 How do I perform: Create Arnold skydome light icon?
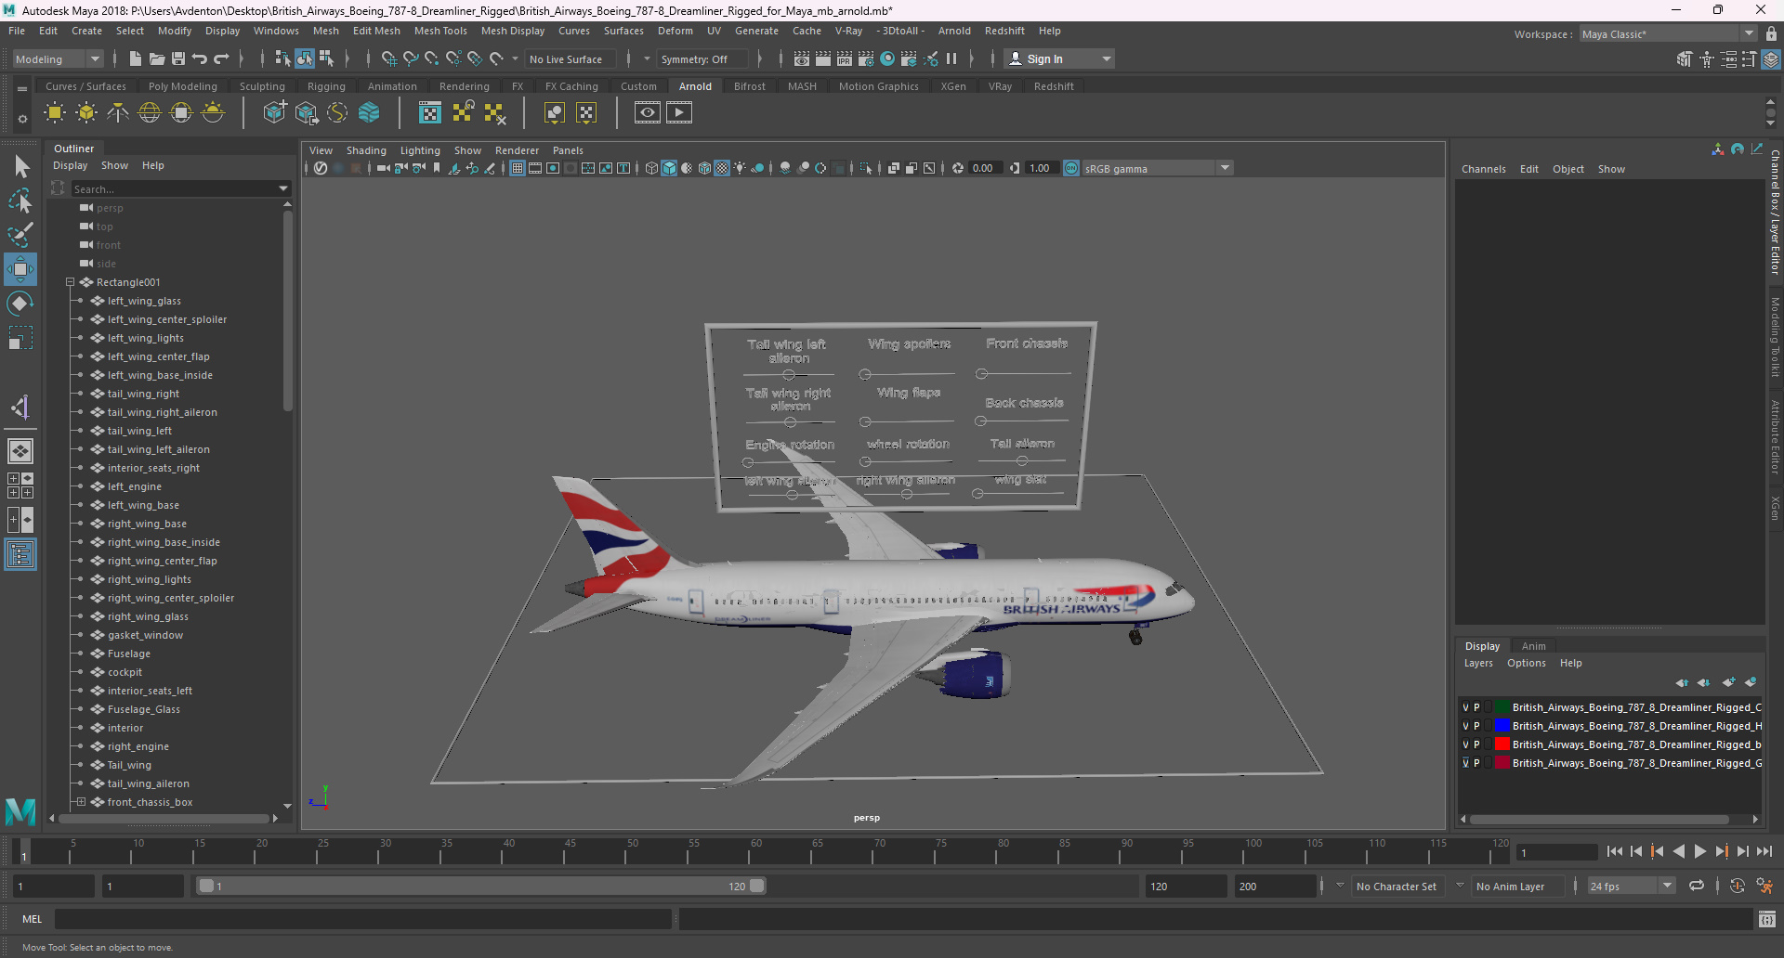tap(150, 113)
